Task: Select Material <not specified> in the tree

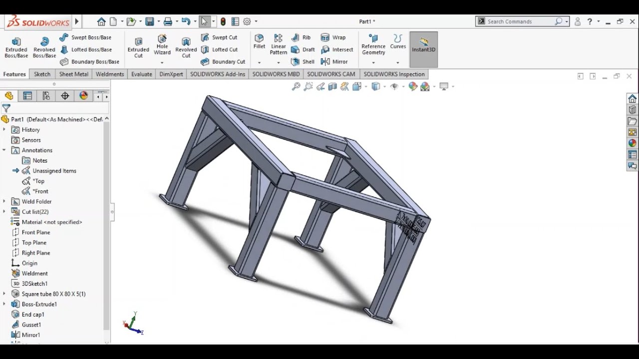Action: [52, 222]
